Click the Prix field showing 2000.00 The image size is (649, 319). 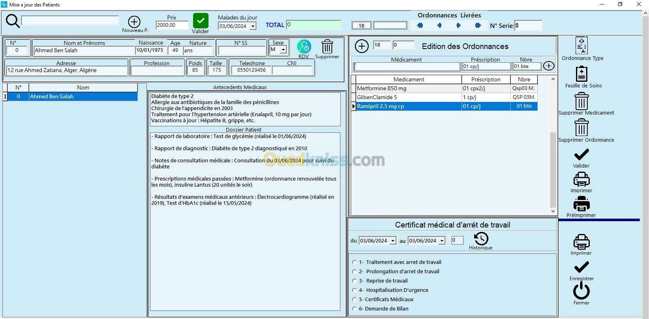click(x=172, y=25)
